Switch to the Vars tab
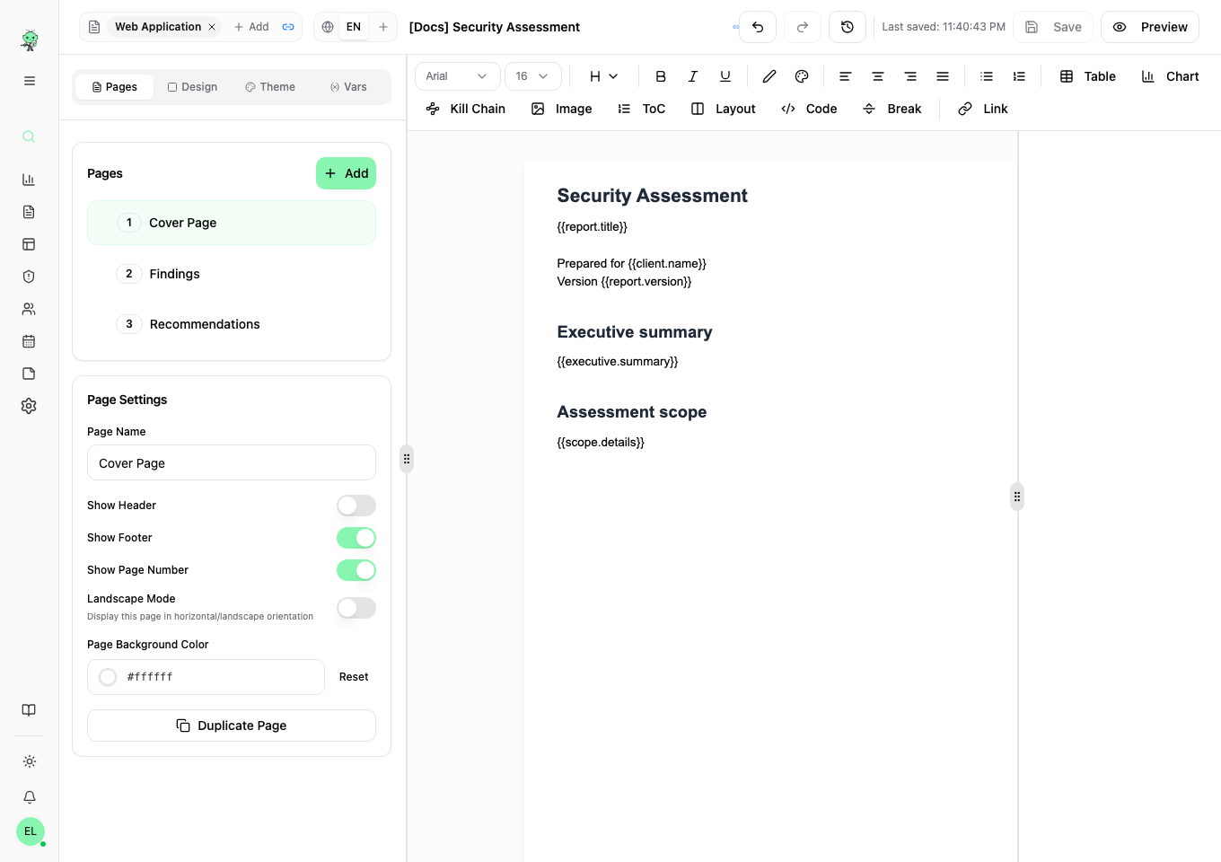The width and height of the screenshot is (1221, 862). (x=348, y=87)
